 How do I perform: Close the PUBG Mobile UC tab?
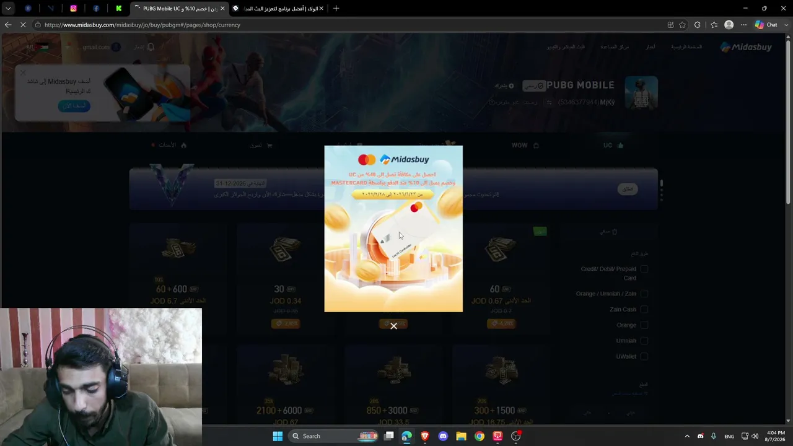click(x=222, y=9)
